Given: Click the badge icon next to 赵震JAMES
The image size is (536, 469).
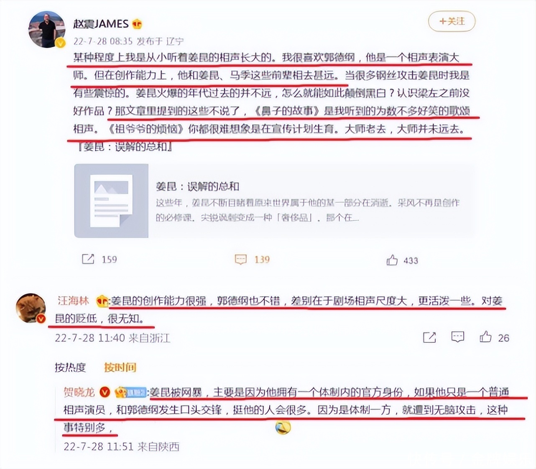Looking at the screenshot, I should (137, 24).
